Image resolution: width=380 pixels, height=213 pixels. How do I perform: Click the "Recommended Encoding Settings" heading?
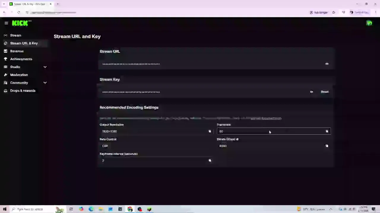(x=129, y=108)
